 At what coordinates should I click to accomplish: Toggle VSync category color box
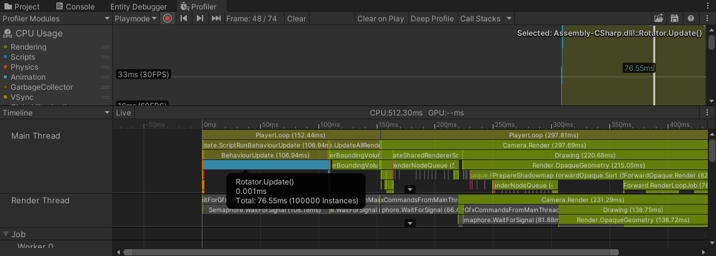coord(6,97)
